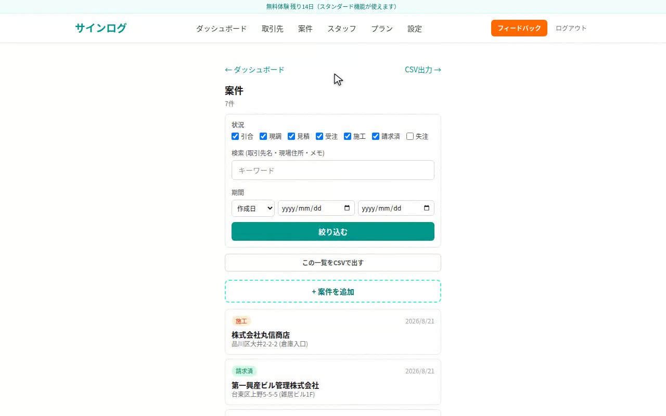Open 取引先 in top navigation
666x416 pixels.
(273, 29)
